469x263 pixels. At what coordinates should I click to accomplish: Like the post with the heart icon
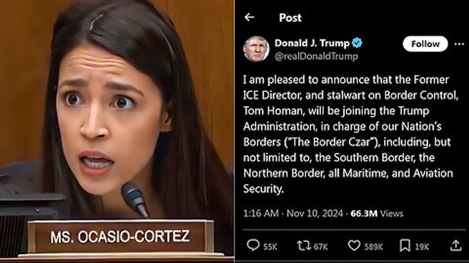354,246
